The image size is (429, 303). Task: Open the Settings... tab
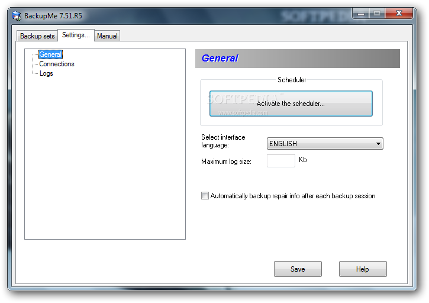coord(76,35)
